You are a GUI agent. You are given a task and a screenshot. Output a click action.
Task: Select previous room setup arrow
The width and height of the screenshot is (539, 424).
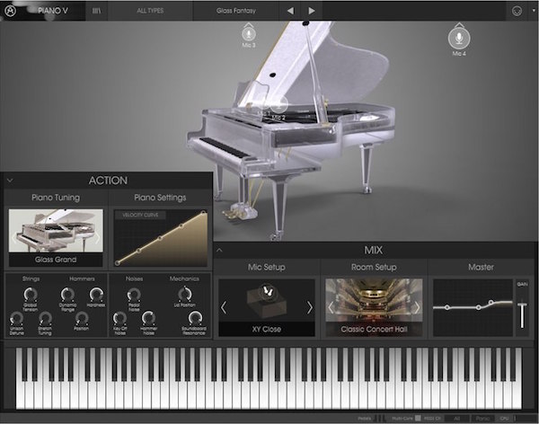[331, 307]
